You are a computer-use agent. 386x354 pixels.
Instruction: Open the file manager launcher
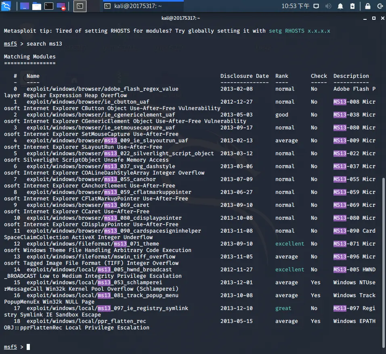point(36,6)
